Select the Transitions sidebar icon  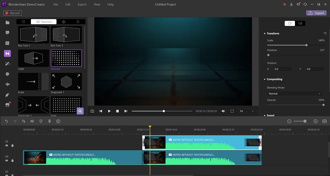(x=7, y=53)
